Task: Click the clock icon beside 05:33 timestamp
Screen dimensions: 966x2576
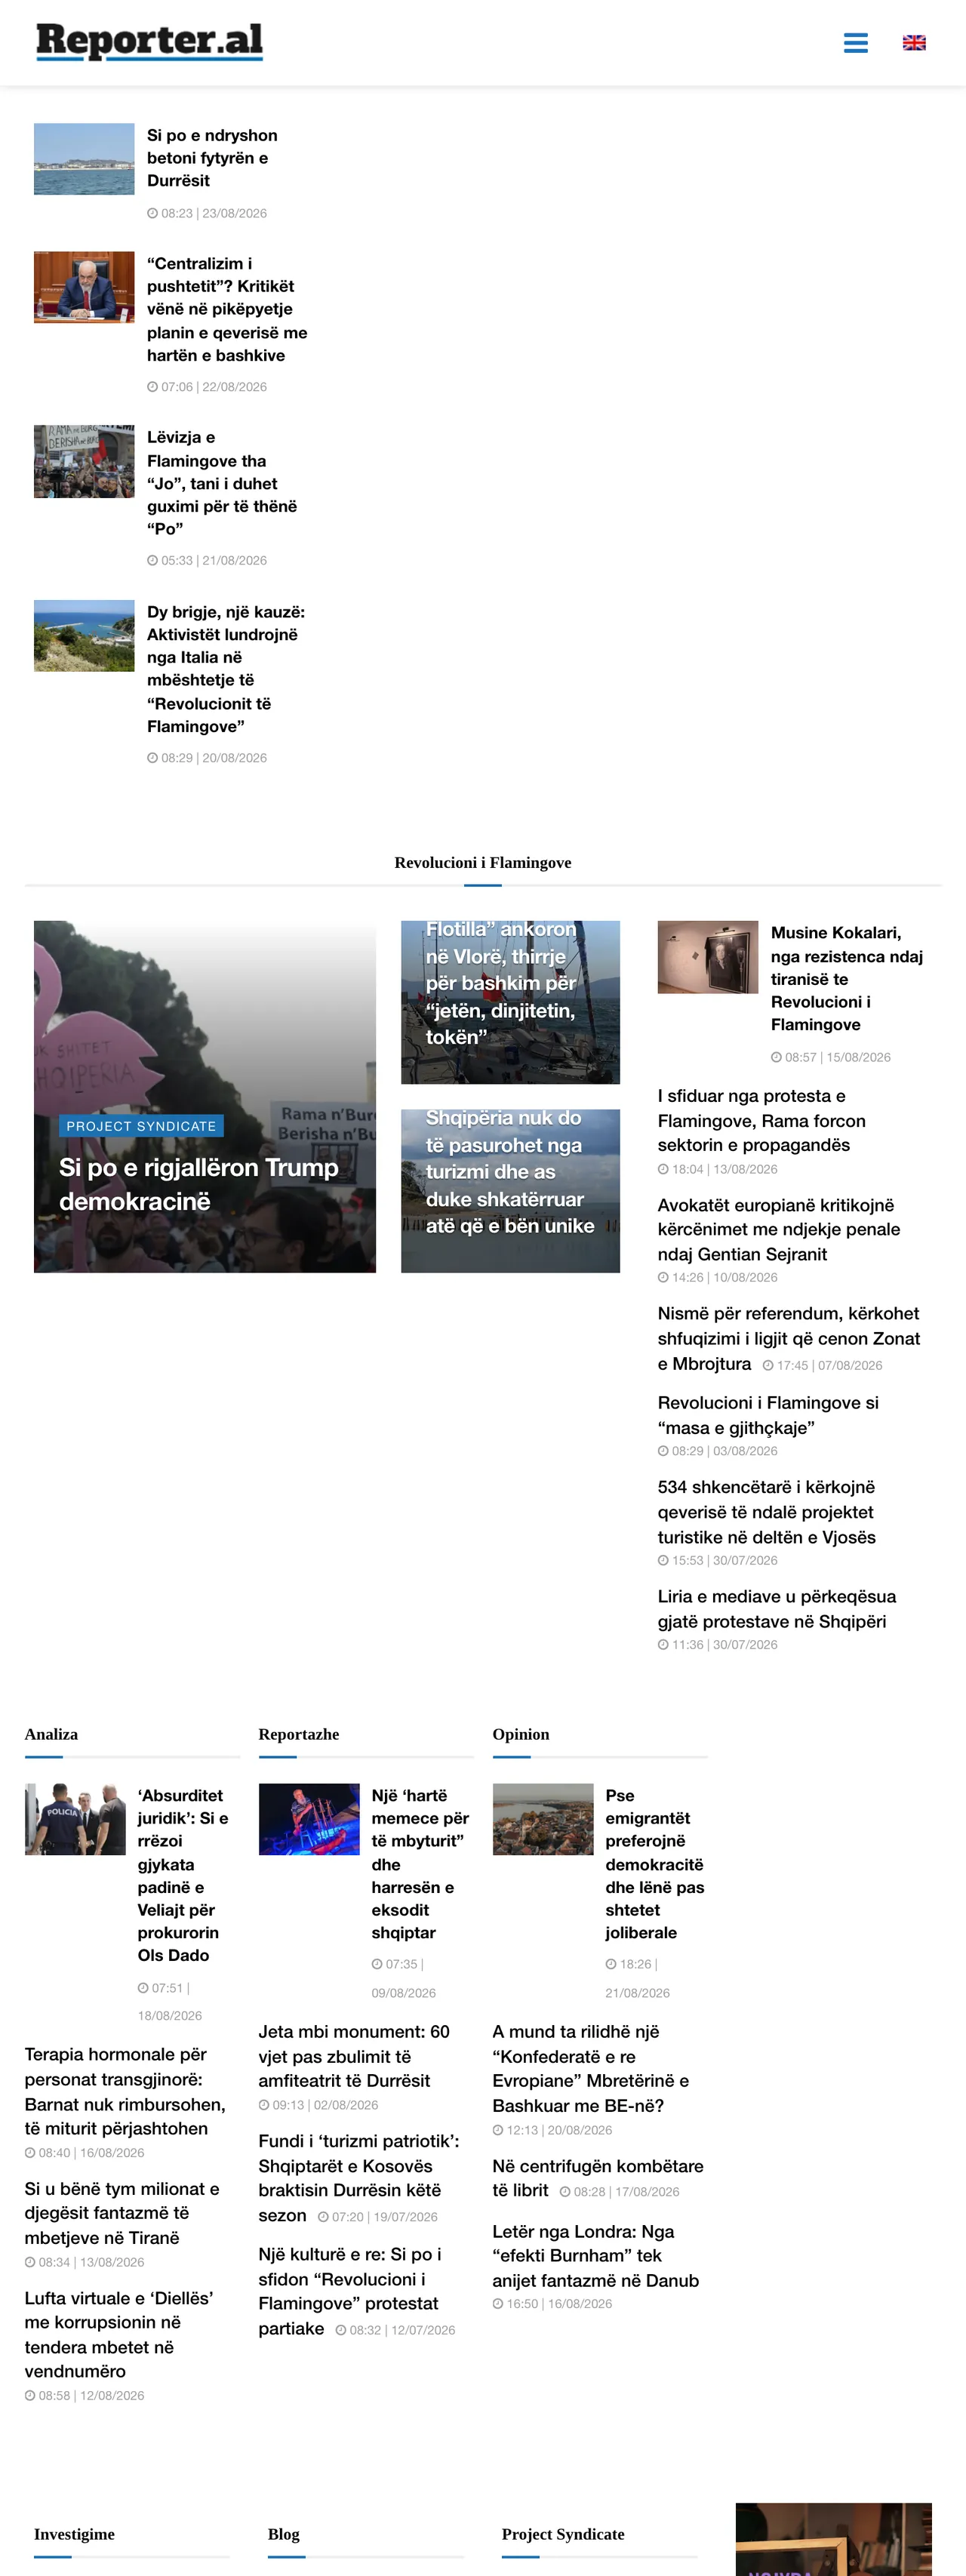Action: [x=152, y=560]
